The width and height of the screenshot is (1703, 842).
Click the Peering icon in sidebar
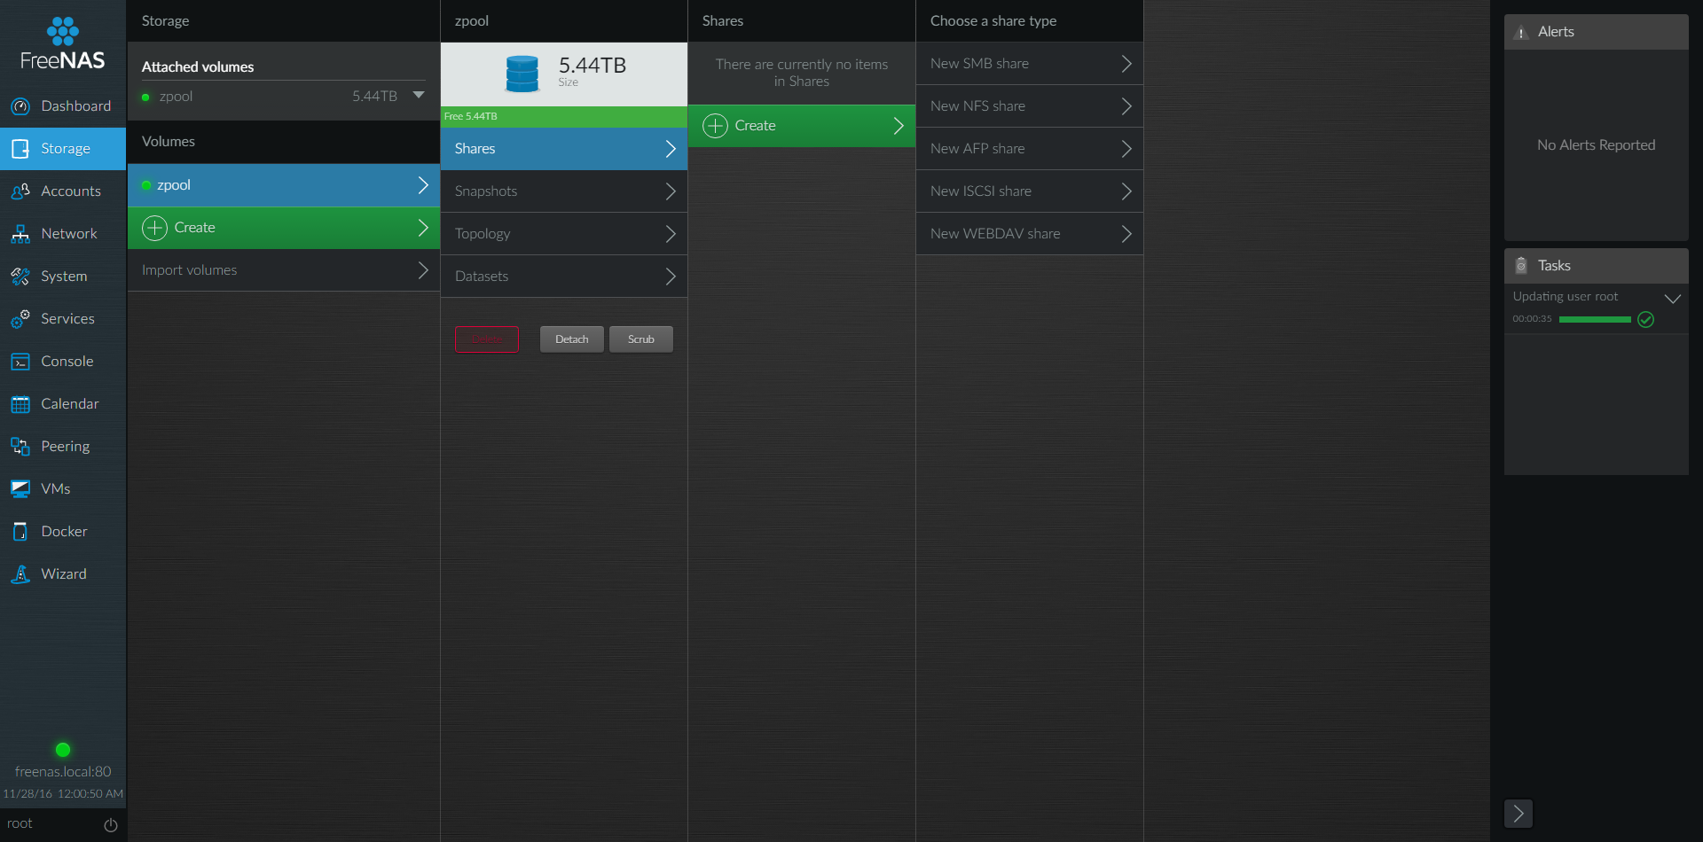click(x=20, y=447)
